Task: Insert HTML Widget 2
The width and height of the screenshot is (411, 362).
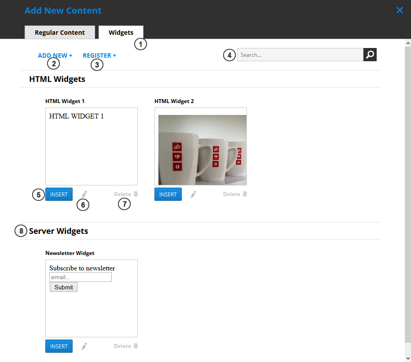Action: (x=168, y=194)
